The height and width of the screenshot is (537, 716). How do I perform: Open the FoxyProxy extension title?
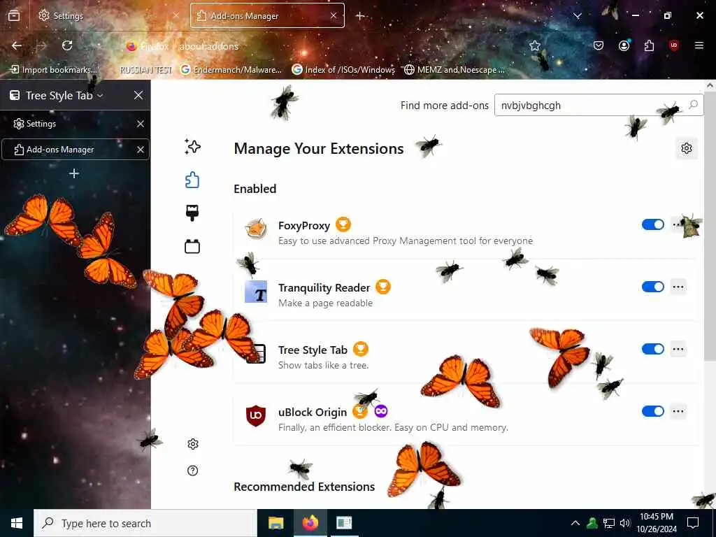(304, 226)
